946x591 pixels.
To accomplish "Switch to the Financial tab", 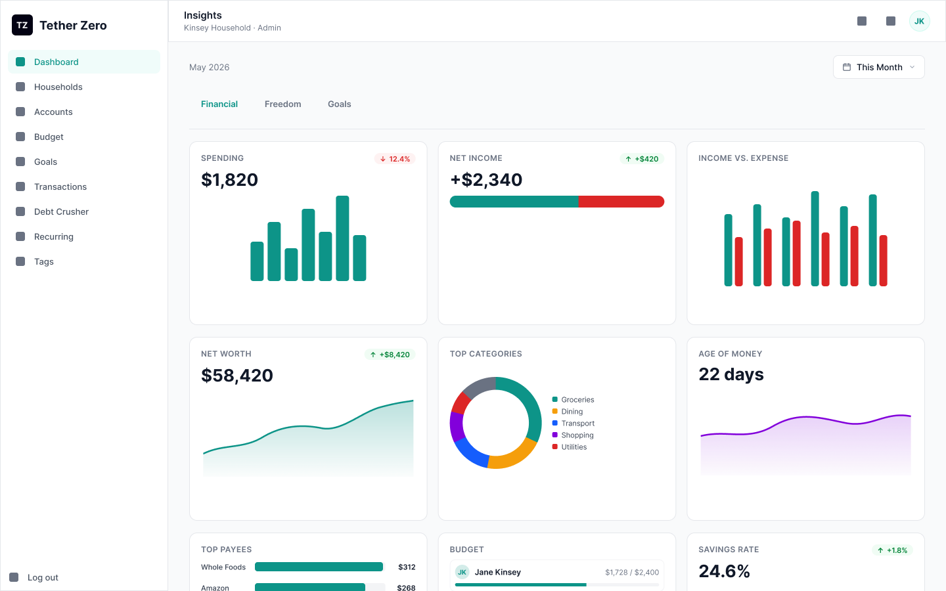I will (219, 104).
